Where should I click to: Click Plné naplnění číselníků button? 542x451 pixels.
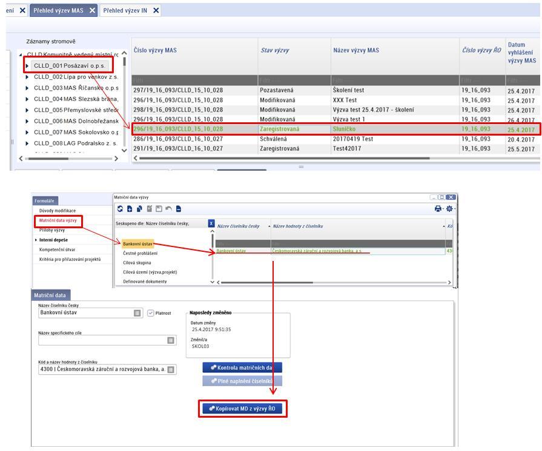pyautogui.click(x=242, y=381)
